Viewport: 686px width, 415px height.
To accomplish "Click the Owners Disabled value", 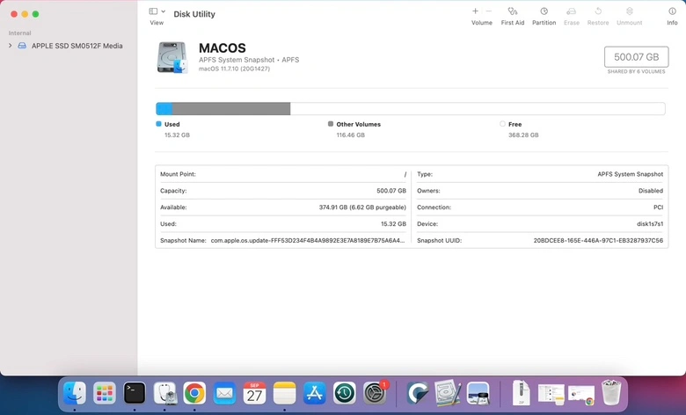I will [651, 191].
